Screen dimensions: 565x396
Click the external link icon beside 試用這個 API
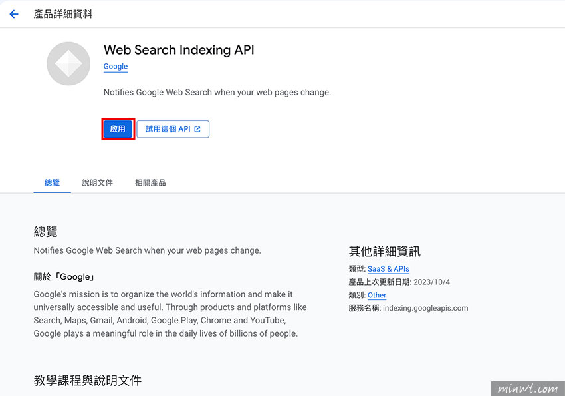point(197,129)
